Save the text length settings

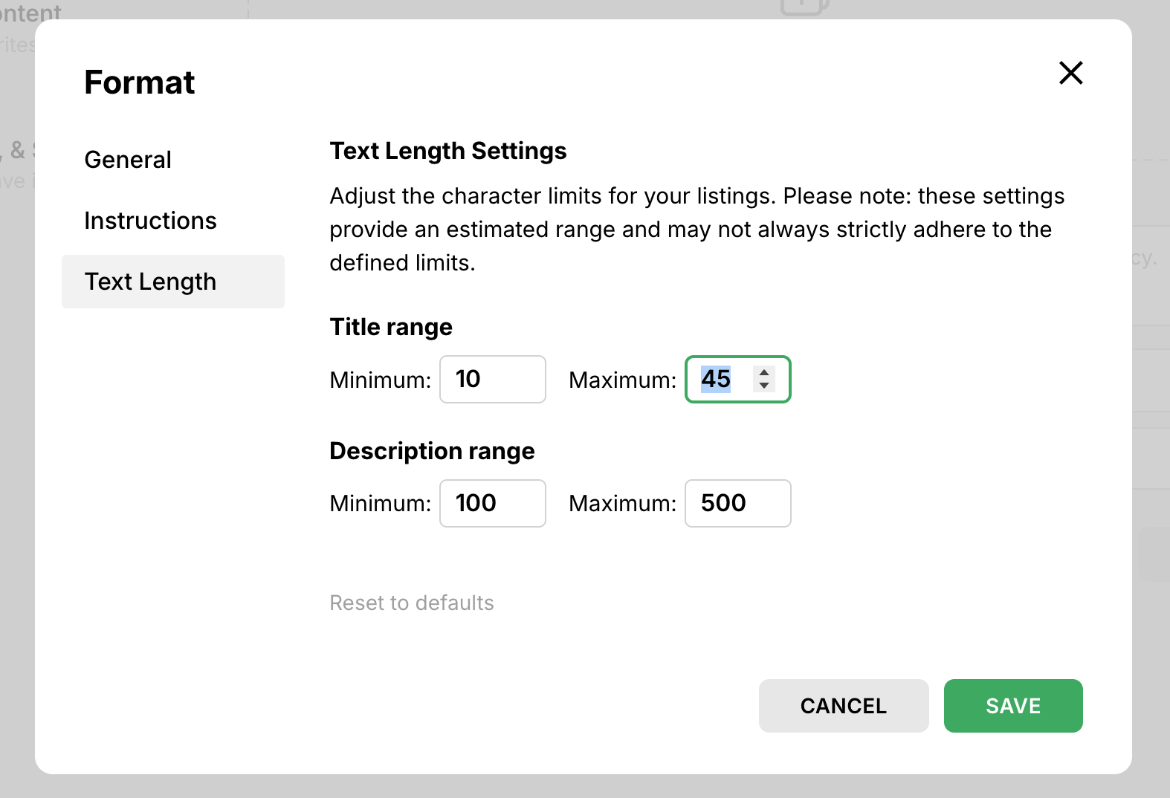coord(1012,706)
